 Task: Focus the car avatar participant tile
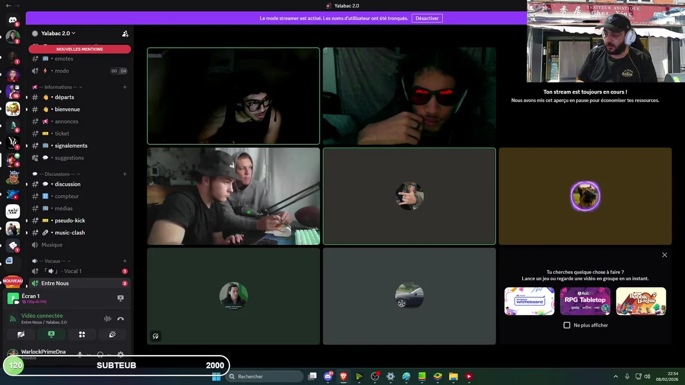(409, 296)
